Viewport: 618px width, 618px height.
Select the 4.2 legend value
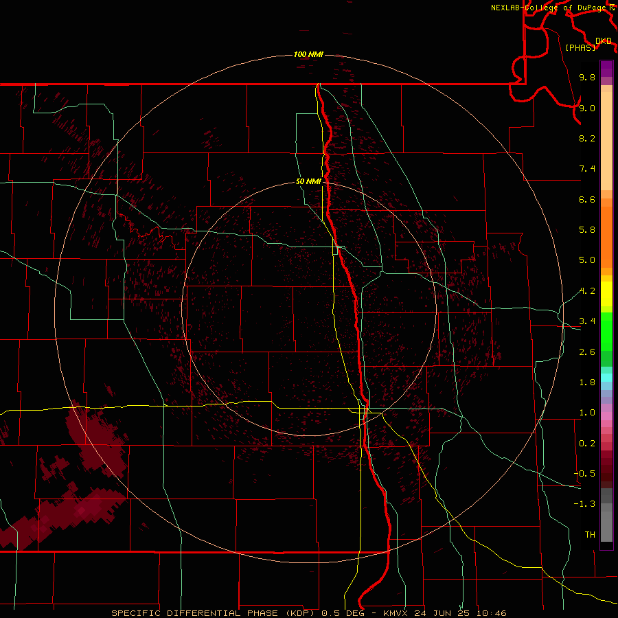(x=587, y=291)
